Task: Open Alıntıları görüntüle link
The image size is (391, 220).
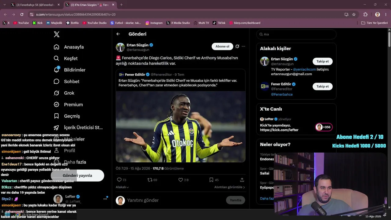Action: pyautogui.click(x=229, y=187)
